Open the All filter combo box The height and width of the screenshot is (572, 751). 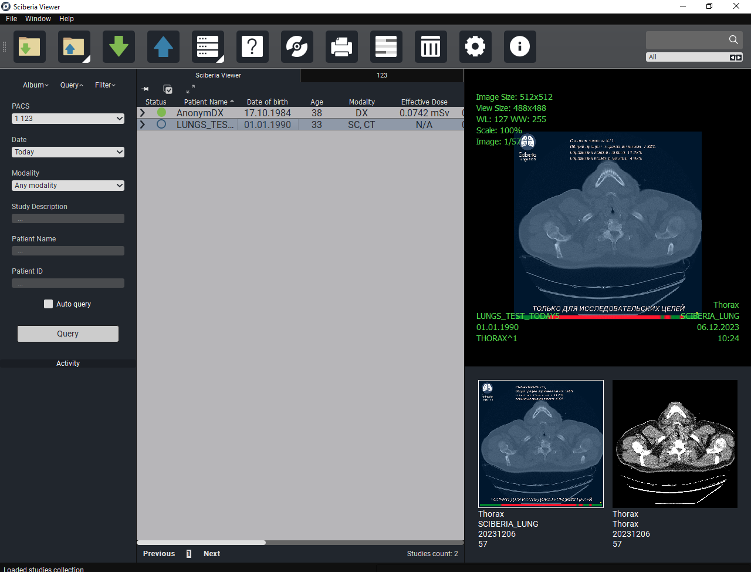point(694,57)
